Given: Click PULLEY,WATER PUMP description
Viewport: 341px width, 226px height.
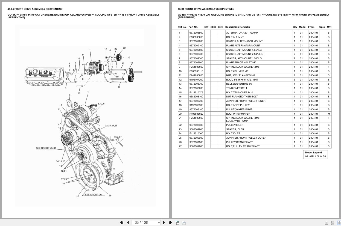Looking at the screenshot, I should point(239,109).
